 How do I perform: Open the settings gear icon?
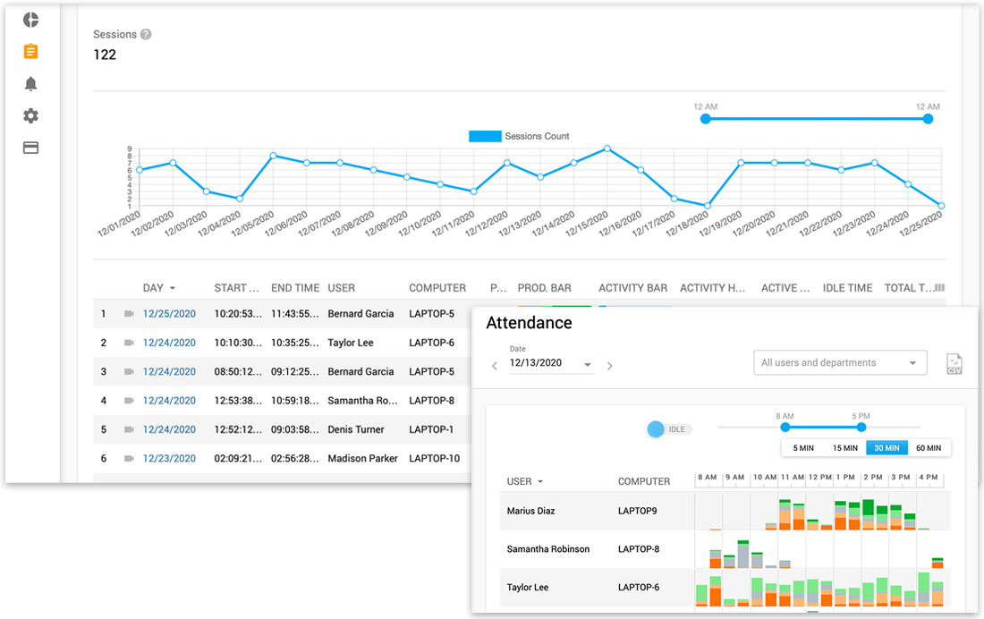click(30, 115)
